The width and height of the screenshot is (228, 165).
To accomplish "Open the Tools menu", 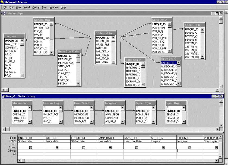I will [44, 7].
